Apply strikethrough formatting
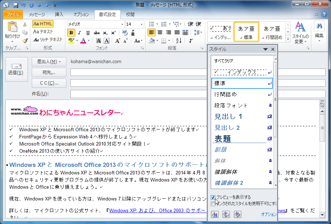 coord(97,33)
